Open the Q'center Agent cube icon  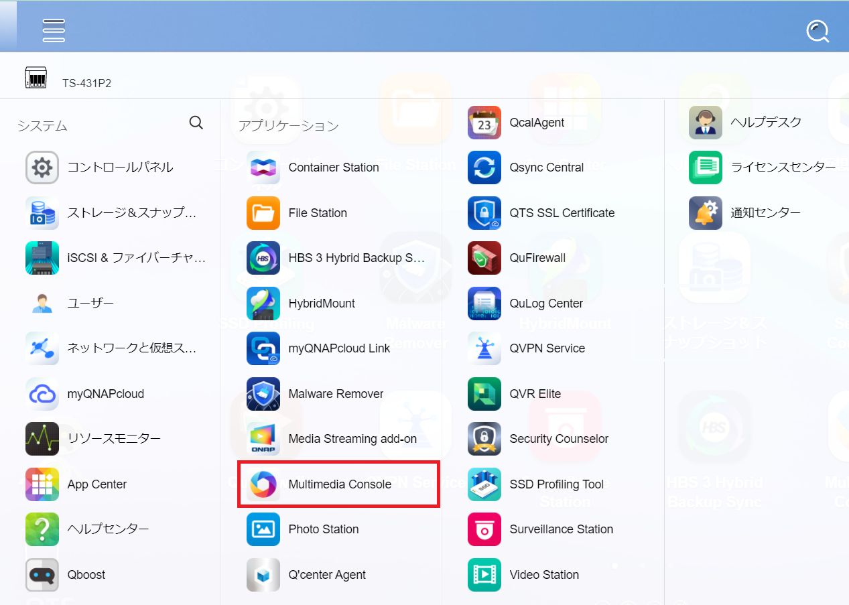263,575
